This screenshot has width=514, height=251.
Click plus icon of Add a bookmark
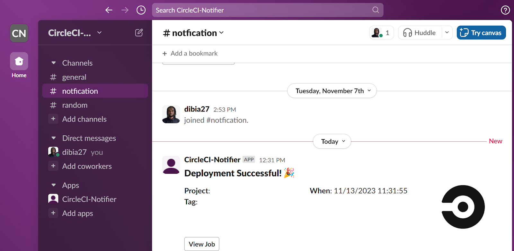[165, 54]
